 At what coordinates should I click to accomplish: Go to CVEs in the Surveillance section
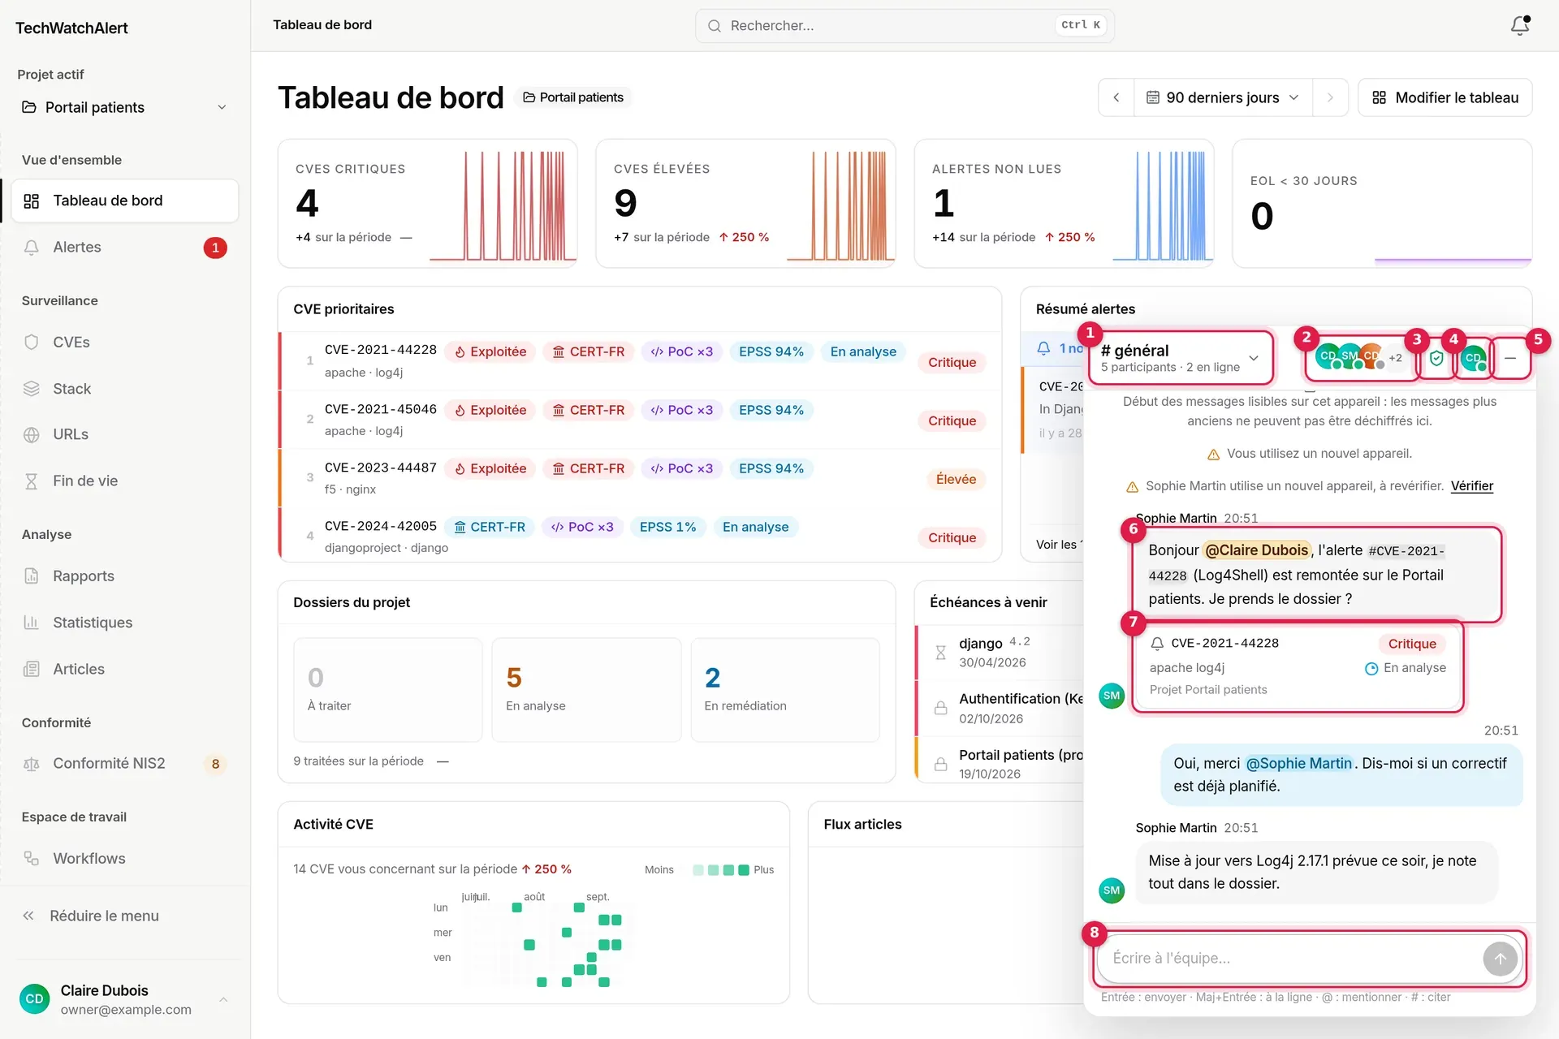coord(125,343)
